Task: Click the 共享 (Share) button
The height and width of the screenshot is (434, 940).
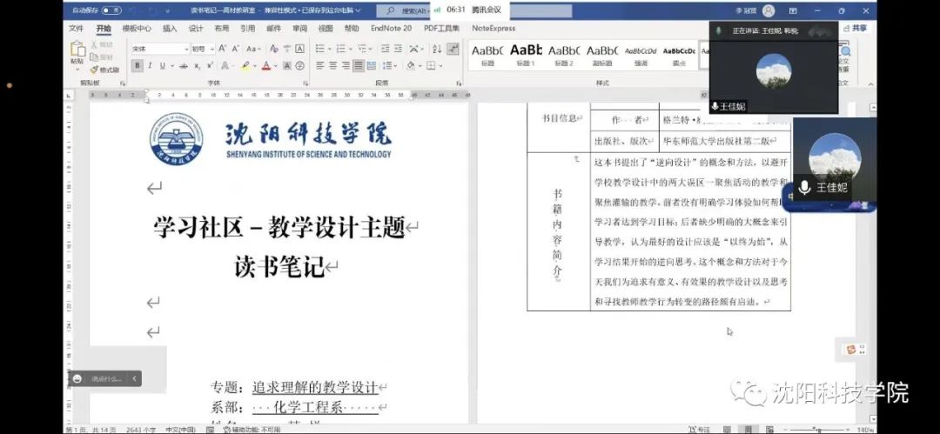Action: click(x=859, y=28)
